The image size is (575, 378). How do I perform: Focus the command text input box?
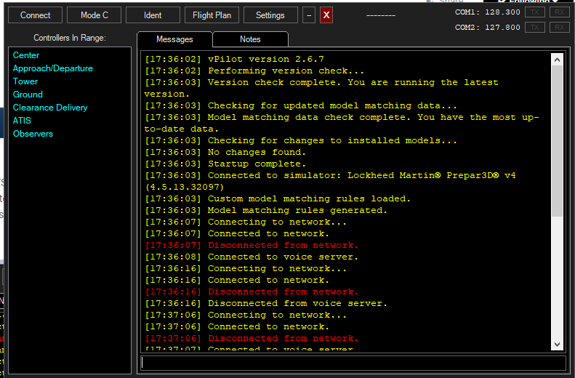(x=353, y=363)
